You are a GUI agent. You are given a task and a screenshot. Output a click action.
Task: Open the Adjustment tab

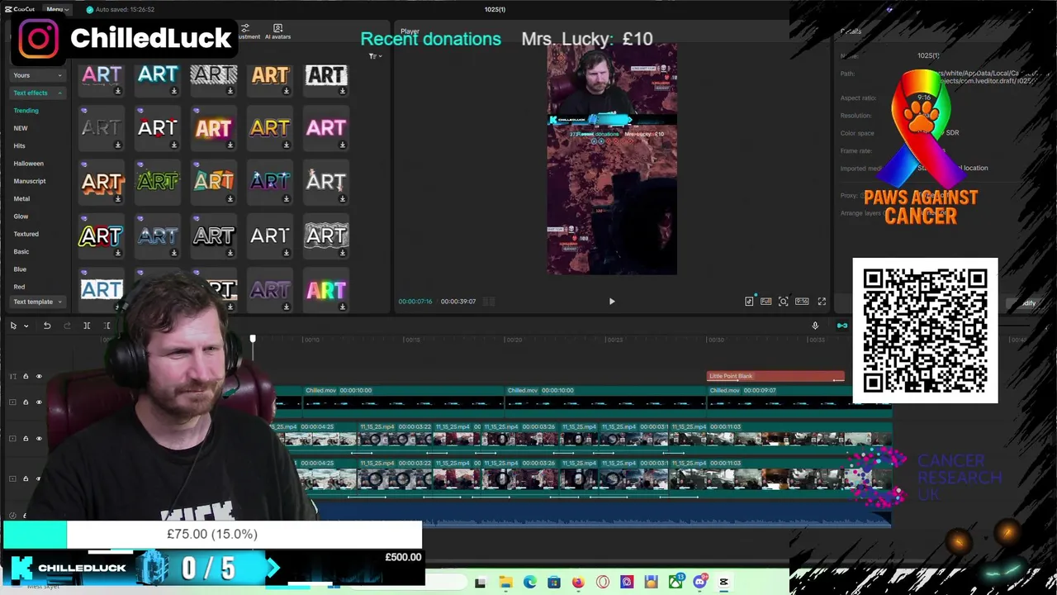248,32
